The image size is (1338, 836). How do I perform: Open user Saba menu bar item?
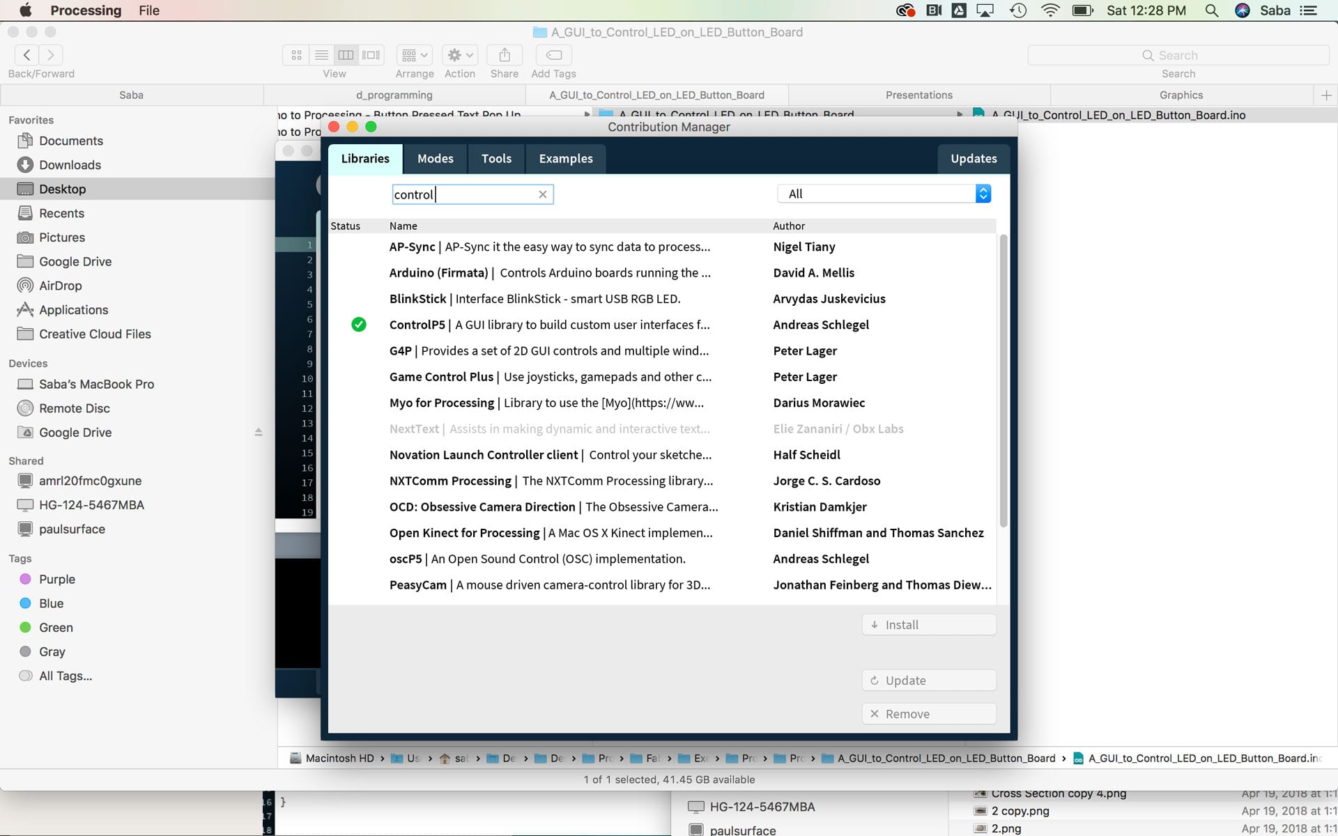[1275, 10]
